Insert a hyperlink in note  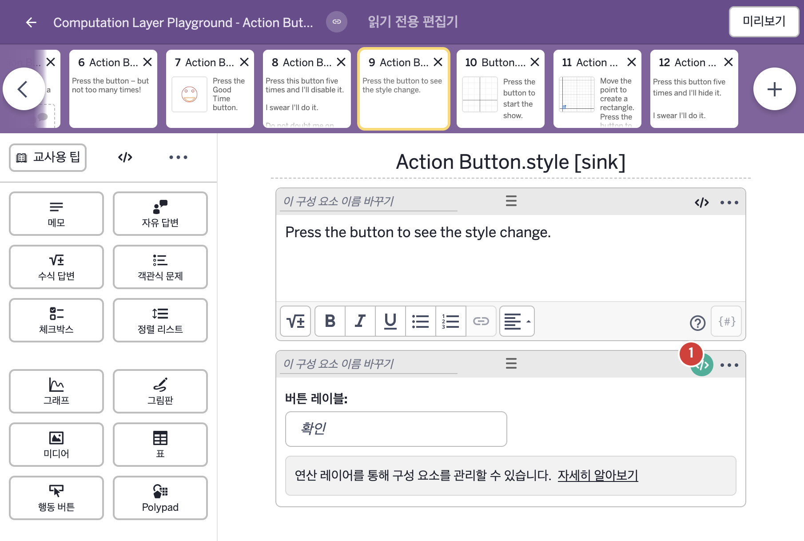pyautogui.click(x=481, y=321)
